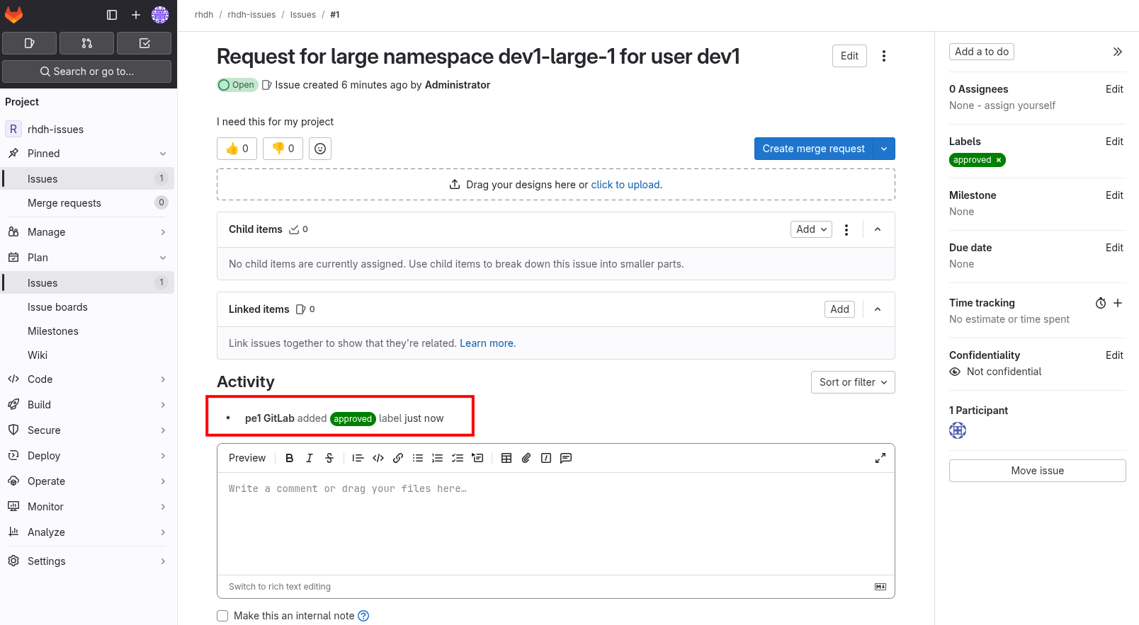The height and width of the screenshot is (625, 1139).
Task: Click the Search or go to field
Action: point(87,71)
